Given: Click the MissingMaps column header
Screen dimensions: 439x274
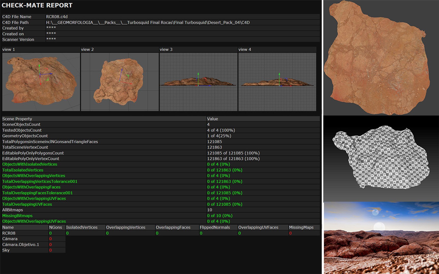Looking at the screenshot, I should pyautogui.click(x=301, y=227).
